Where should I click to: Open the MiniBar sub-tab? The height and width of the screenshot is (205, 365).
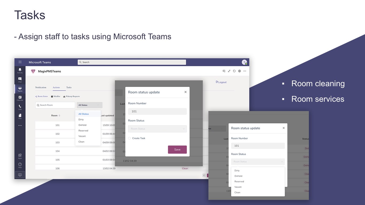(56, 96)
